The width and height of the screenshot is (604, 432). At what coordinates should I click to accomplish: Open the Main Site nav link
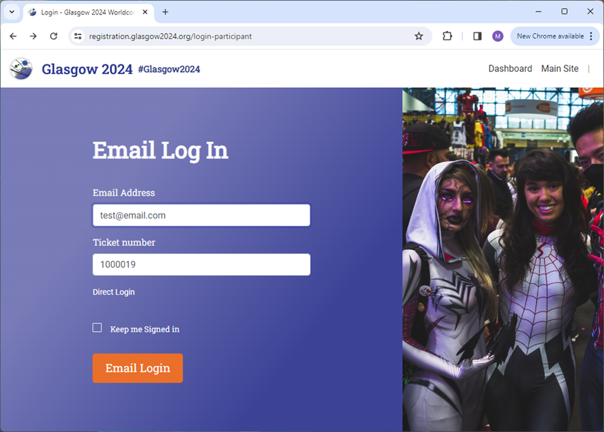(x=559, y=69)
